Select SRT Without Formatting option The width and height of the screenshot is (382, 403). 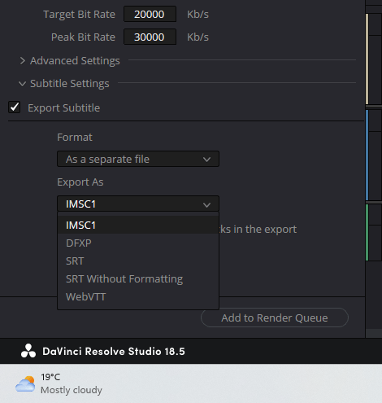click(138, 278)
